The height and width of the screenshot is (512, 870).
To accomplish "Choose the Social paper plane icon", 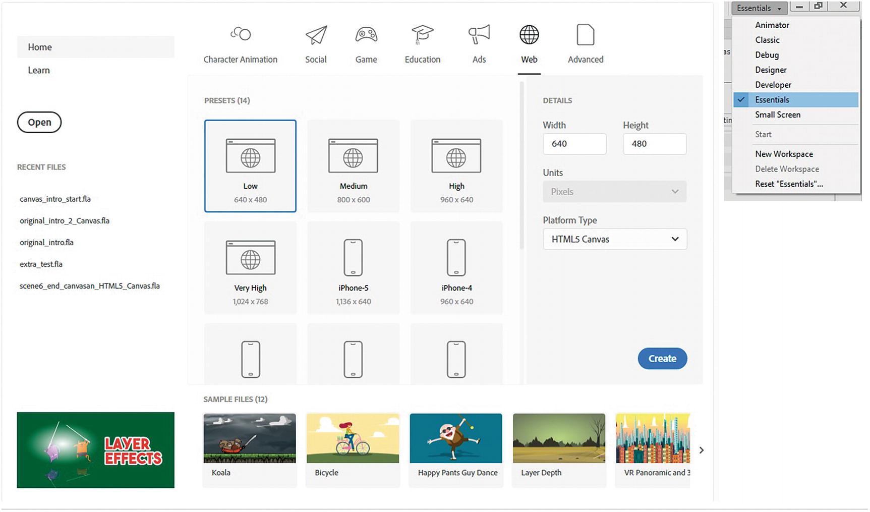I will coord(316,35).
